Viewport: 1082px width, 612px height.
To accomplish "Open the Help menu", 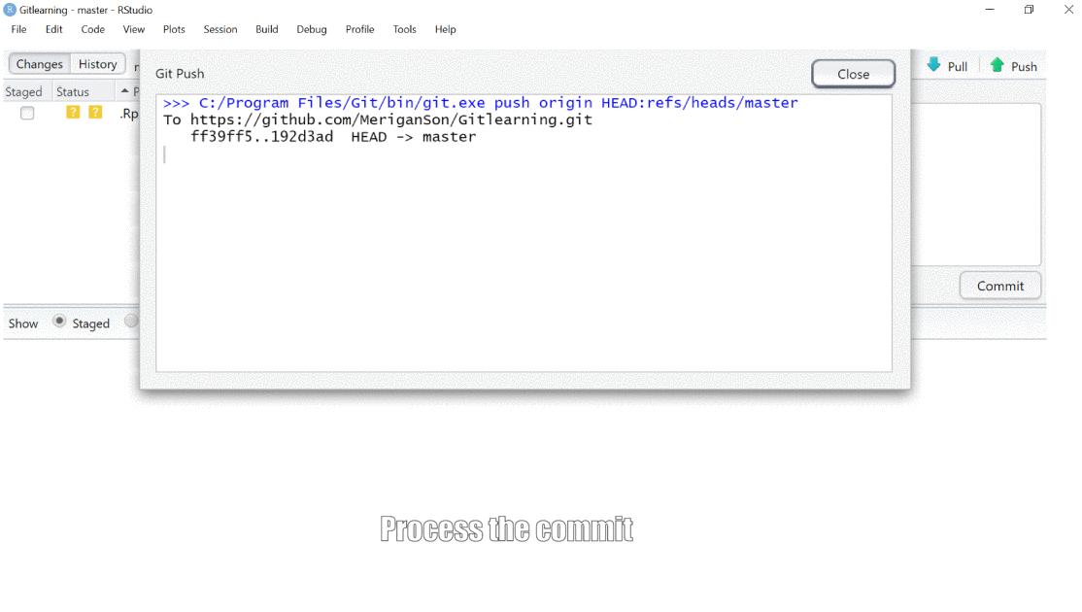I will [x=445, y=29].
